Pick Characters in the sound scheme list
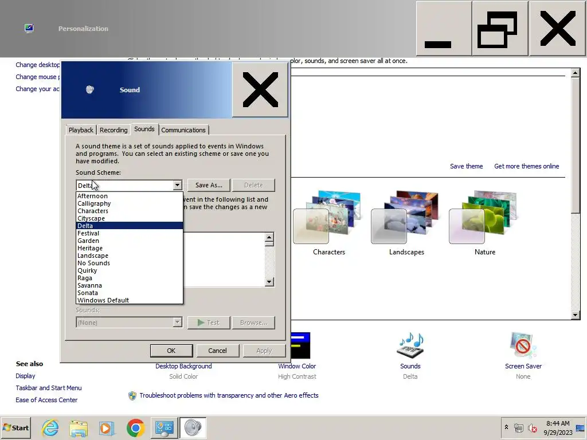Screen dimensions: 587x440 tap(129, 211)
